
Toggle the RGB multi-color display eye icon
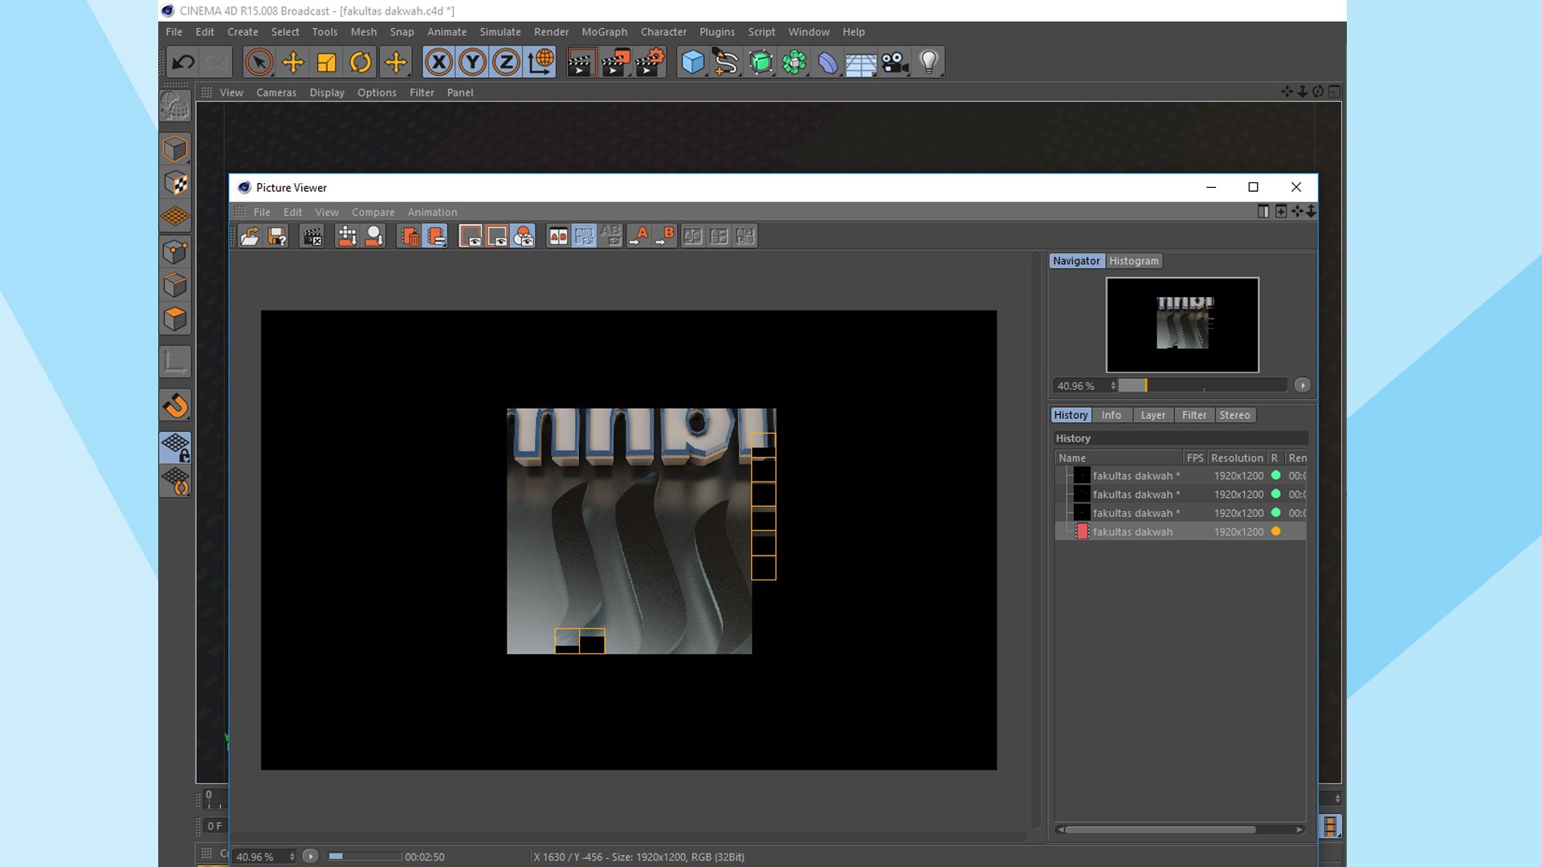(x=524, y=236)
